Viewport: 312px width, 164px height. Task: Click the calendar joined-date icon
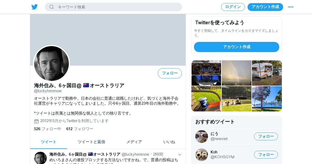(36, 121)
